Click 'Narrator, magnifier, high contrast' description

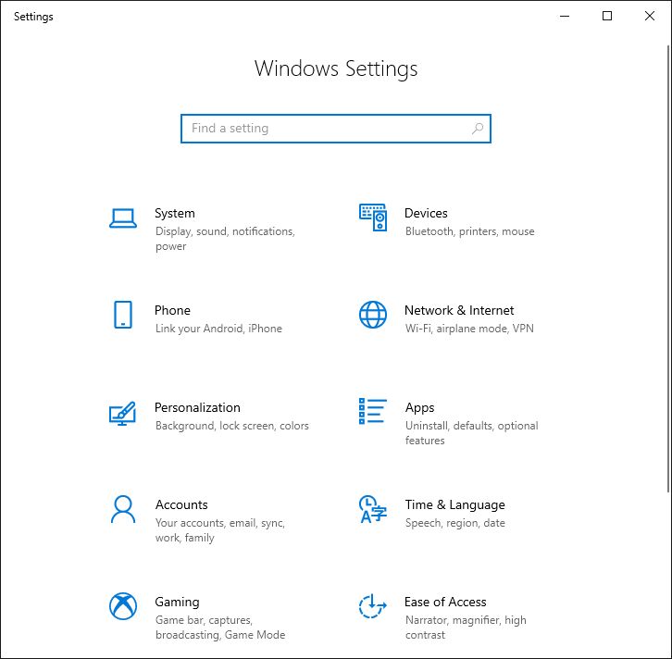point(466,628)
